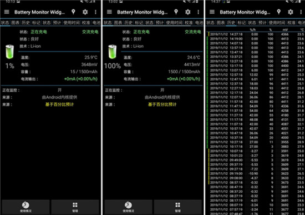Switch to 图表 tab in left screenshot
Image resolution: width=305 pixels, height=215 pixels.
click(16, 23)
